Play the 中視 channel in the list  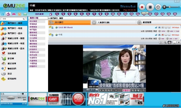coord(60,35)
